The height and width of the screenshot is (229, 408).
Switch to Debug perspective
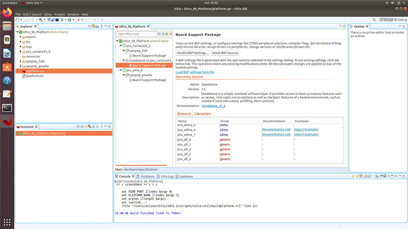pyautogui.click(x=400, y=20)
